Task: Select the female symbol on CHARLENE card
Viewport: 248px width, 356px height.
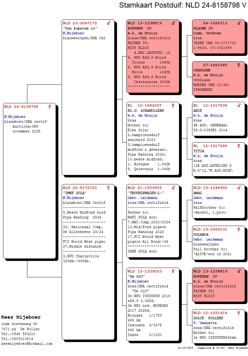Action: (239, 65)
